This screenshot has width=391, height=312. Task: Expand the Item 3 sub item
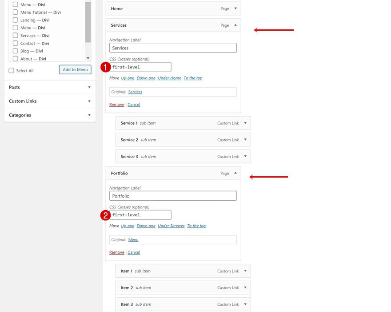coord(245,304)
